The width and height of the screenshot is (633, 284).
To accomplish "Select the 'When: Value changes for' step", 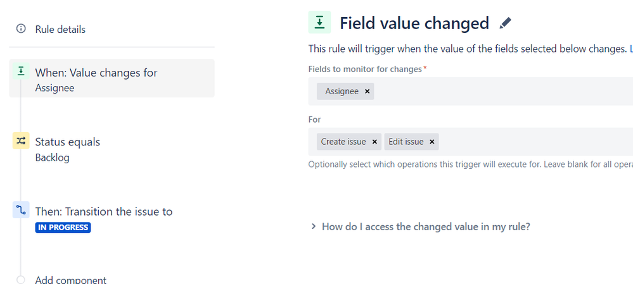I will pyautogui.click(x=96, y=73).
